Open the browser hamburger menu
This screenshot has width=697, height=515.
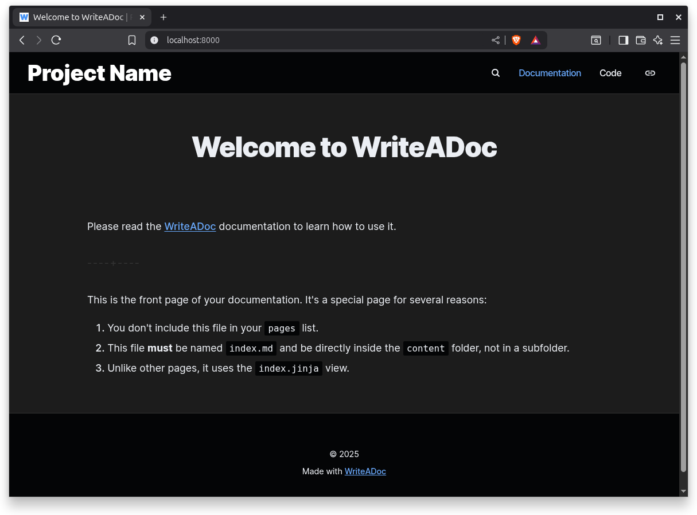[675, 40]
